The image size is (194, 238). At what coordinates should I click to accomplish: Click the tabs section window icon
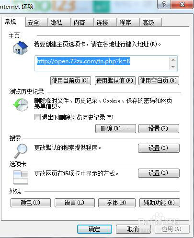tap(21, 177)
